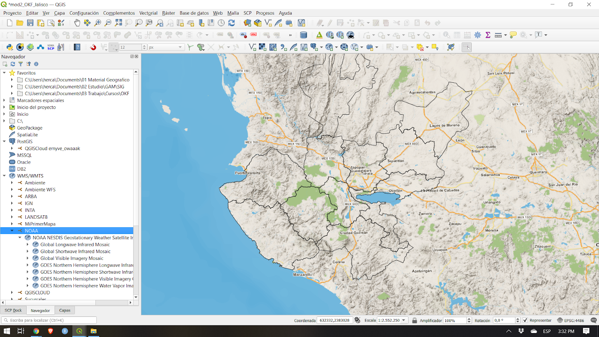This screenshot has width=599, height=337.
Task: Switch to the Capas tab
Action: [x=65, y=310]
